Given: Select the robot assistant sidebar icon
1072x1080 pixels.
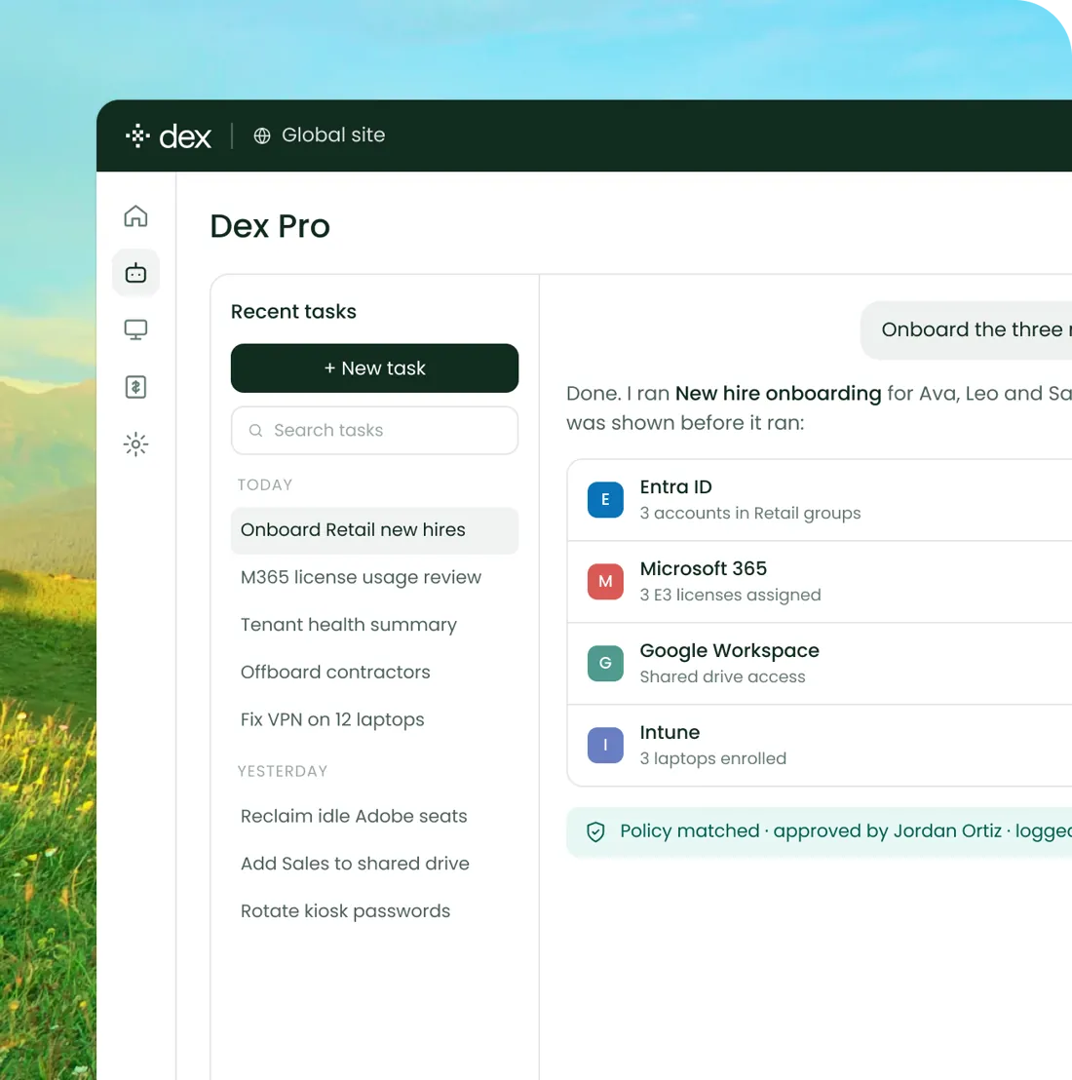Looking at the screenshot, I should [135, 274].
